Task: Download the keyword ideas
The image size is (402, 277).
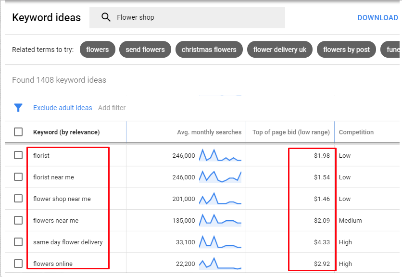Action: point(377,18)
